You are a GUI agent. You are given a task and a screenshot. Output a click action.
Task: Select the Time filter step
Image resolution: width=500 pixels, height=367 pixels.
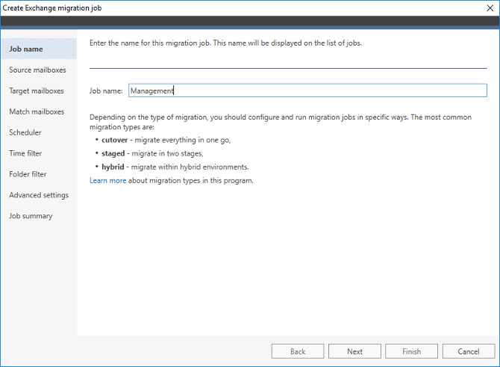click(x=25, y=153)
